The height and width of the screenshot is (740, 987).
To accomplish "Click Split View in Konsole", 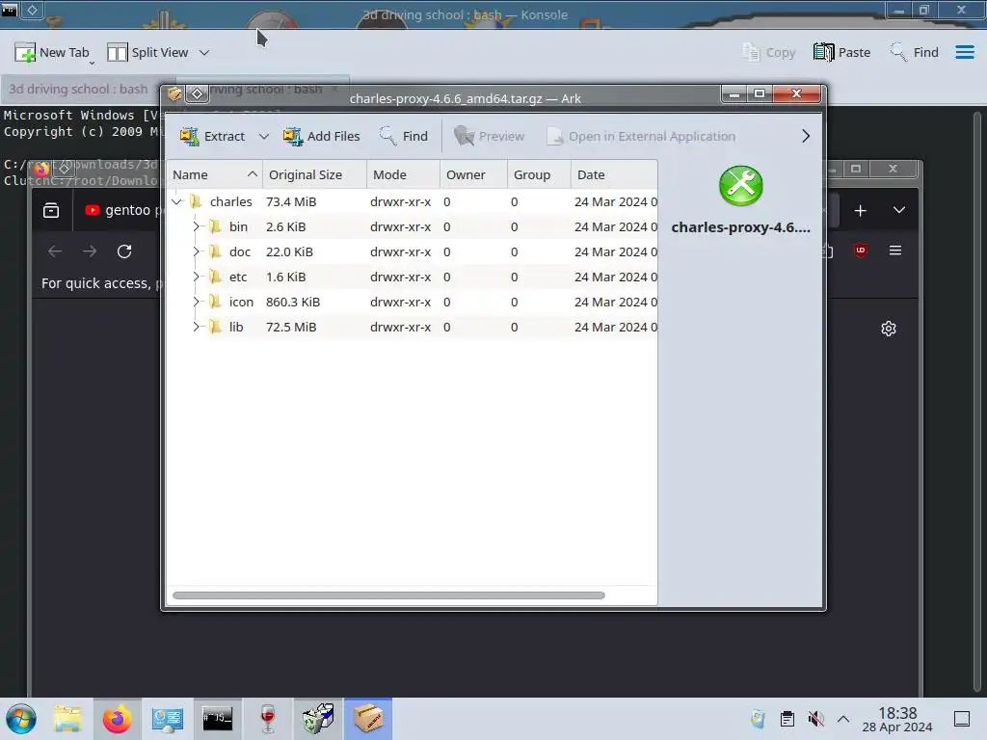I will [x=147, y=53].
